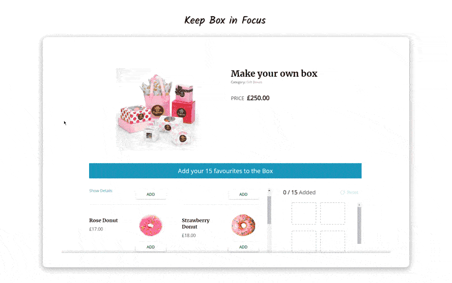
Task: Click the box slots scrollbar thumb
Action: 359,225
